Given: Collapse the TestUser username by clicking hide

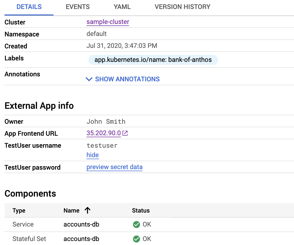Looking at the screenshot, I should (92, 155).
